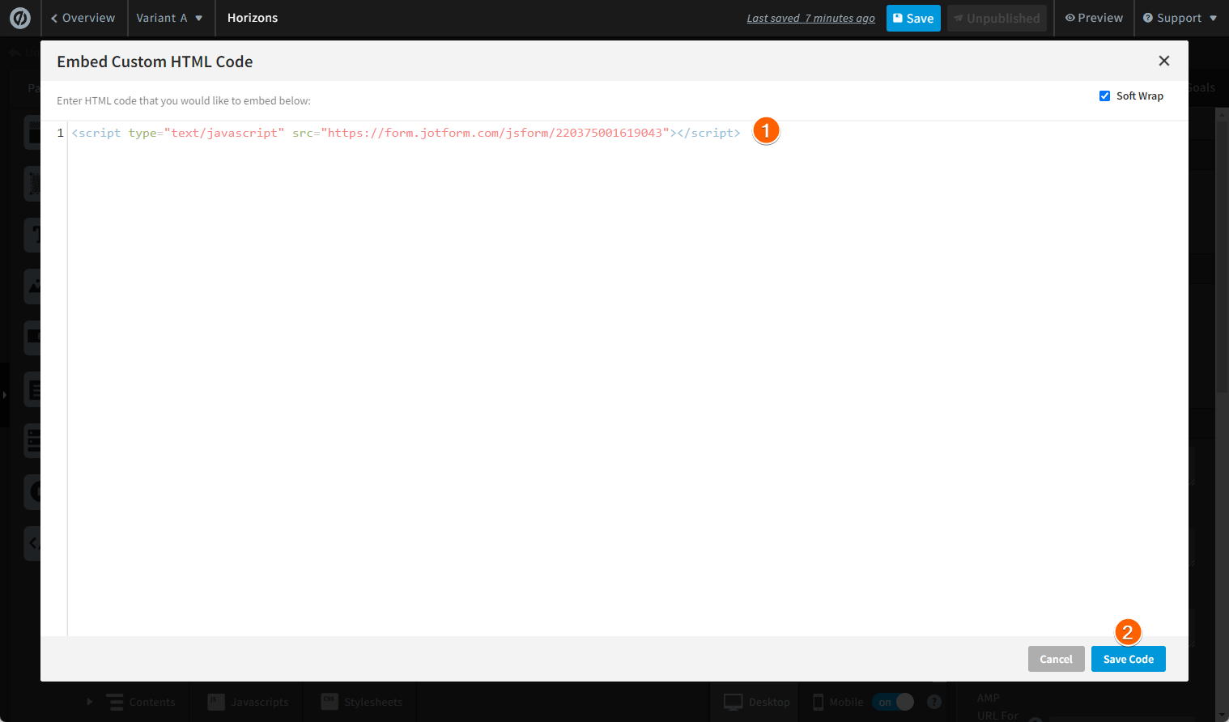Click the help question mark icon
Viewport: 1229px width, 722px height.
coord(934,702)
